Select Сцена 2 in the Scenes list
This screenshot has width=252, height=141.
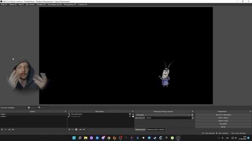[33, 116]
